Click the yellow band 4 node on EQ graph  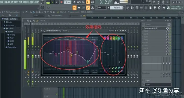pyautogui.click(x=71, y=55)
